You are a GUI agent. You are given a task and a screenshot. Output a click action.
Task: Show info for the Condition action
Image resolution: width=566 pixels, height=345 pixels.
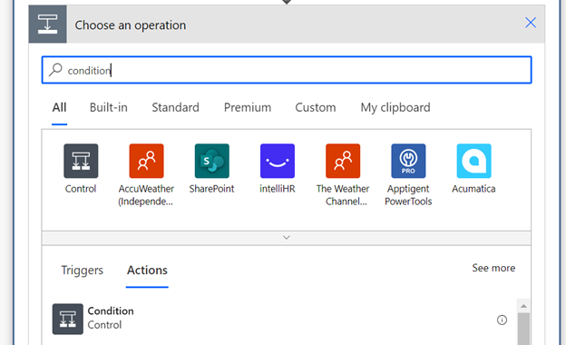(502, 320)
